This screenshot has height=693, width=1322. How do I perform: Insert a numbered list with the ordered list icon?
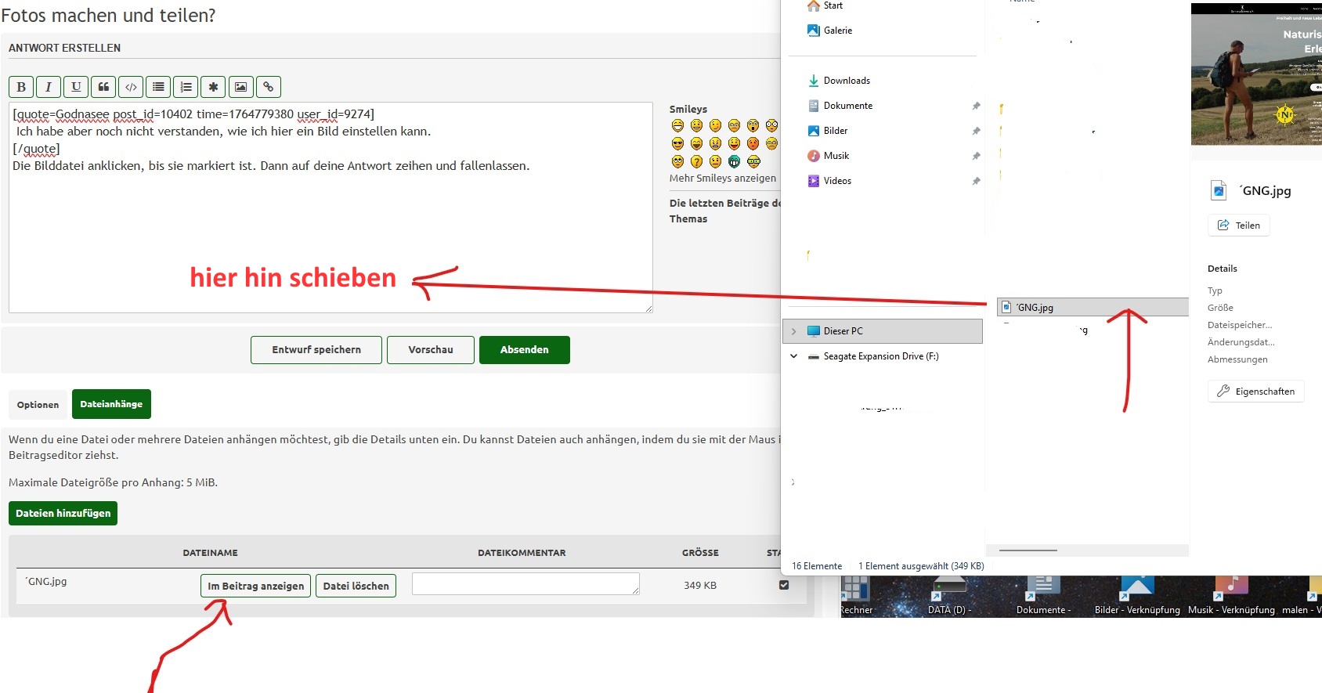(186, 87)
